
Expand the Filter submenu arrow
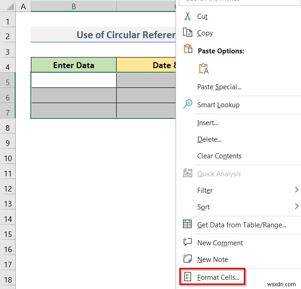click(x=296, y=190)
